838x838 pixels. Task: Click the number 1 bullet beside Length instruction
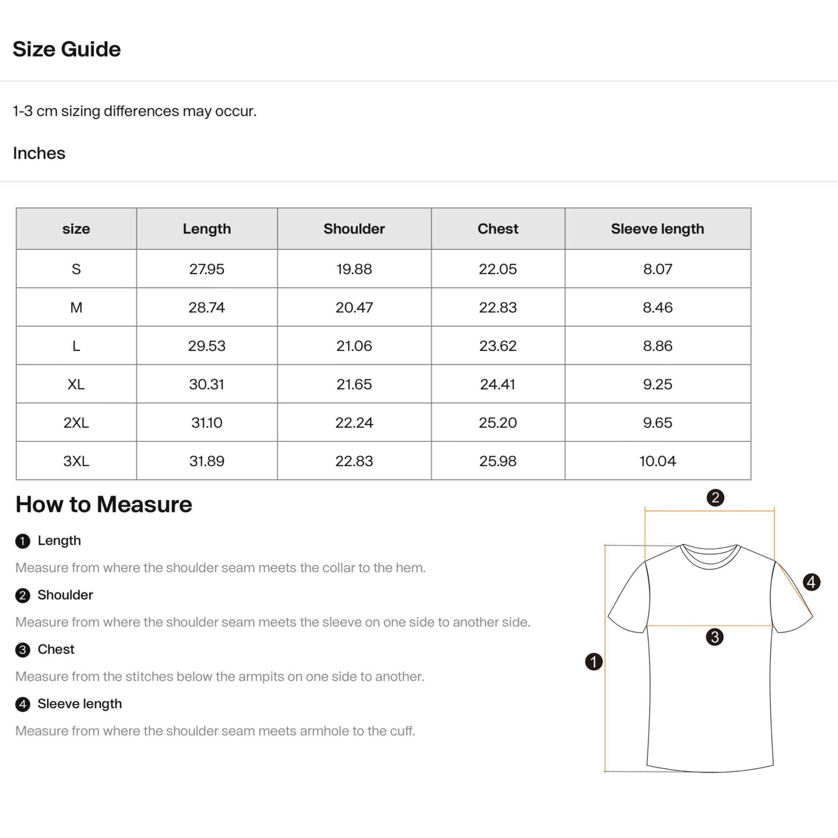tap(23, 541)
